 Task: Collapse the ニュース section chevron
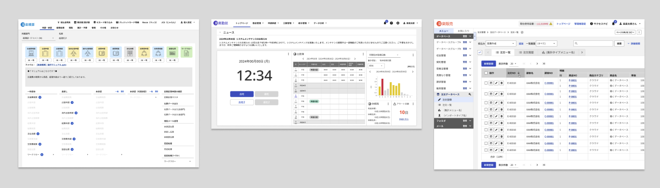[220, 32]
